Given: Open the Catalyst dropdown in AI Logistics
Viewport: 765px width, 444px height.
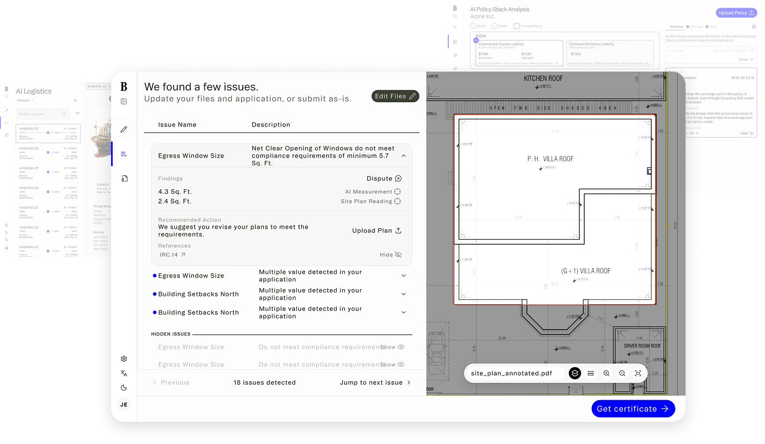Looking at the screenshot, I should pos(25,100).
